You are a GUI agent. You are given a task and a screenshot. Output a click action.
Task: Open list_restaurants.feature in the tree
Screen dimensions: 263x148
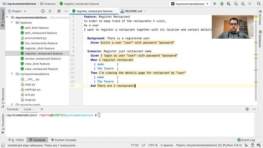41,43
